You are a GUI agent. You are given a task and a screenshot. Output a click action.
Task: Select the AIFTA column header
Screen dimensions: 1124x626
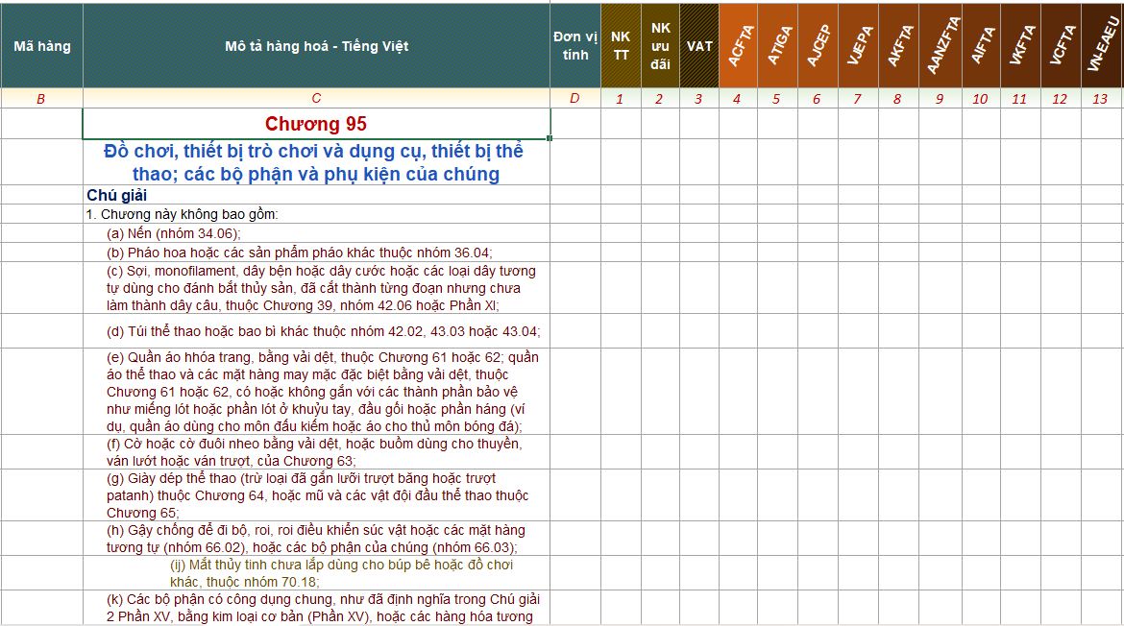[982, 45]
